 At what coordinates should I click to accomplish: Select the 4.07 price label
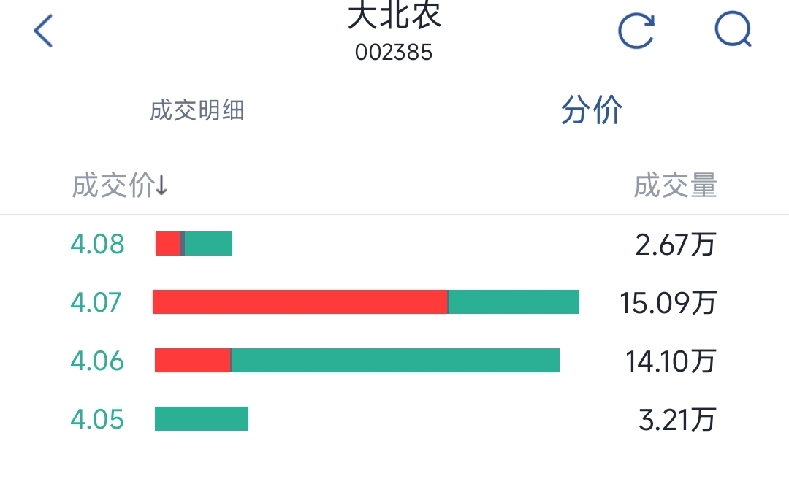(96, 302)
